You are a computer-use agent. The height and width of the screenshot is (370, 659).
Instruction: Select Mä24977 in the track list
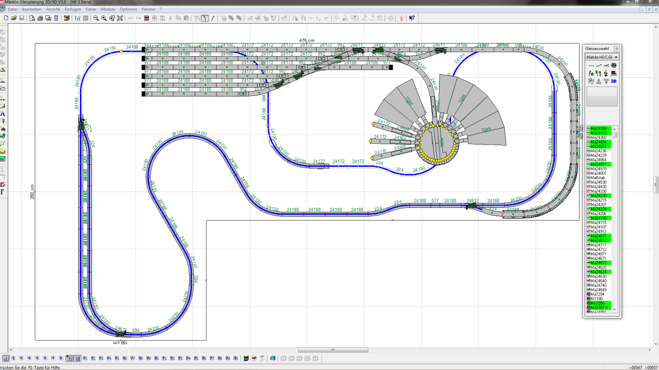click(x=599, y=164)
